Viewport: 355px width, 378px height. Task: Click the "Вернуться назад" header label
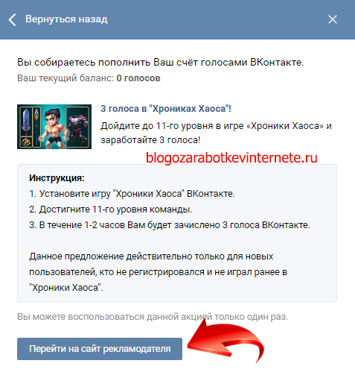(66, 19)
